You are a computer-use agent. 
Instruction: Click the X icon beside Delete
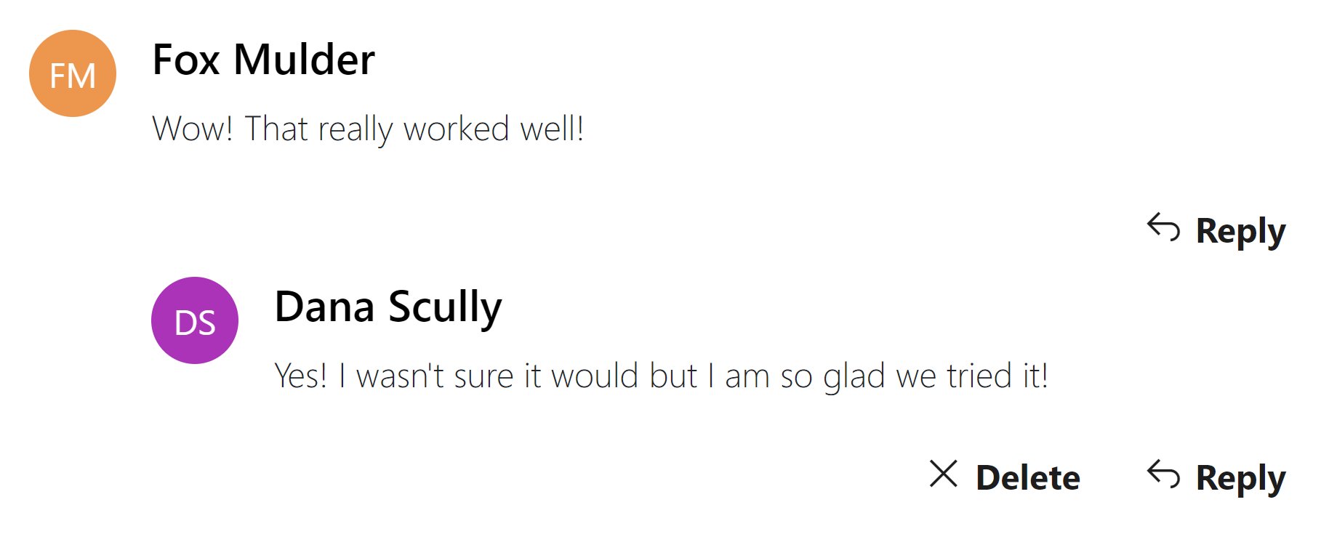click(x=944, y=474)
